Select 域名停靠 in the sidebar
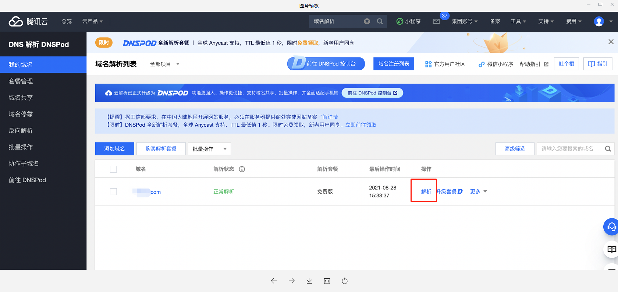The height and width of the screenshot is (292, 618). tap(43, 114)
